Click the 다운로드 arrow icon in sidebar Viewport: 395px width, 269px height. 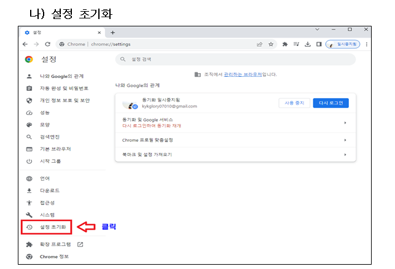29,190
